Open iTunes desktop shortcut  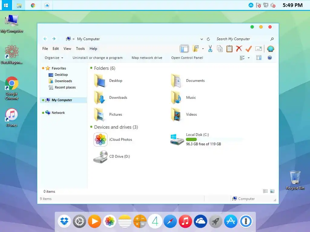12,118
